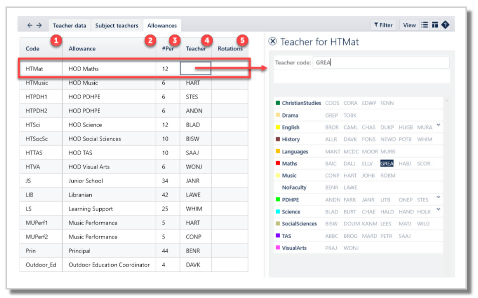
Task: Open the help diamond icon
Action: [445, 25]
